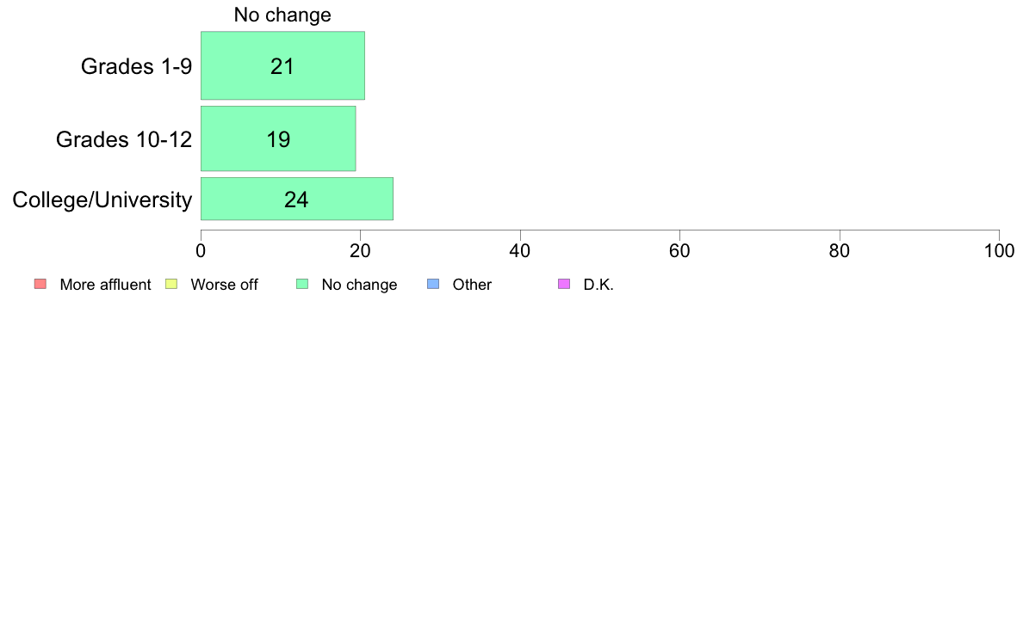Click the 0 tick on x-axis
Screen dimensions: 1023x633
[201, 251]
